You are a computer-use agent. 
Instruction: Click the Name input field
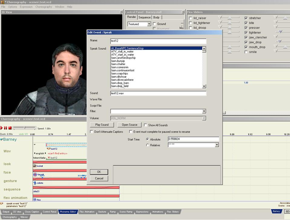coord(158,41)
